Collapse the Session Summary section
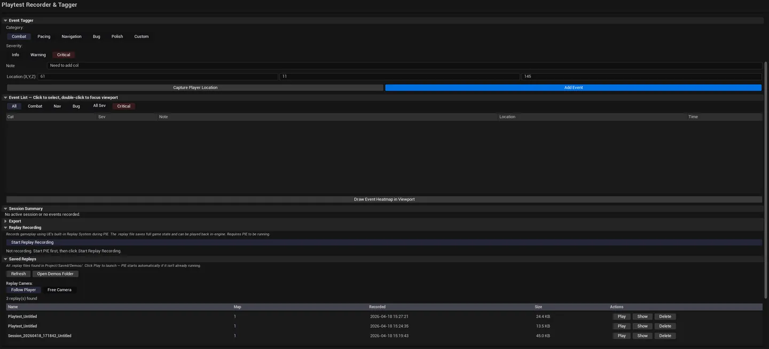The image size is (769, 349). click(x=5, y=209)
